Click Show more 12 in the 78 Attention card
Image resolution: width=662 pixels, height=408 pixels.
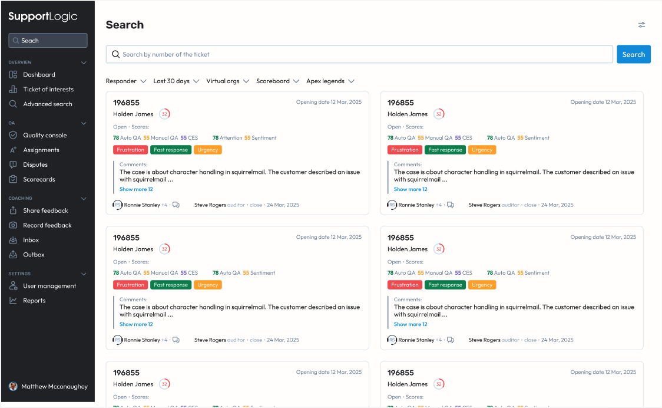pos(136,189)
